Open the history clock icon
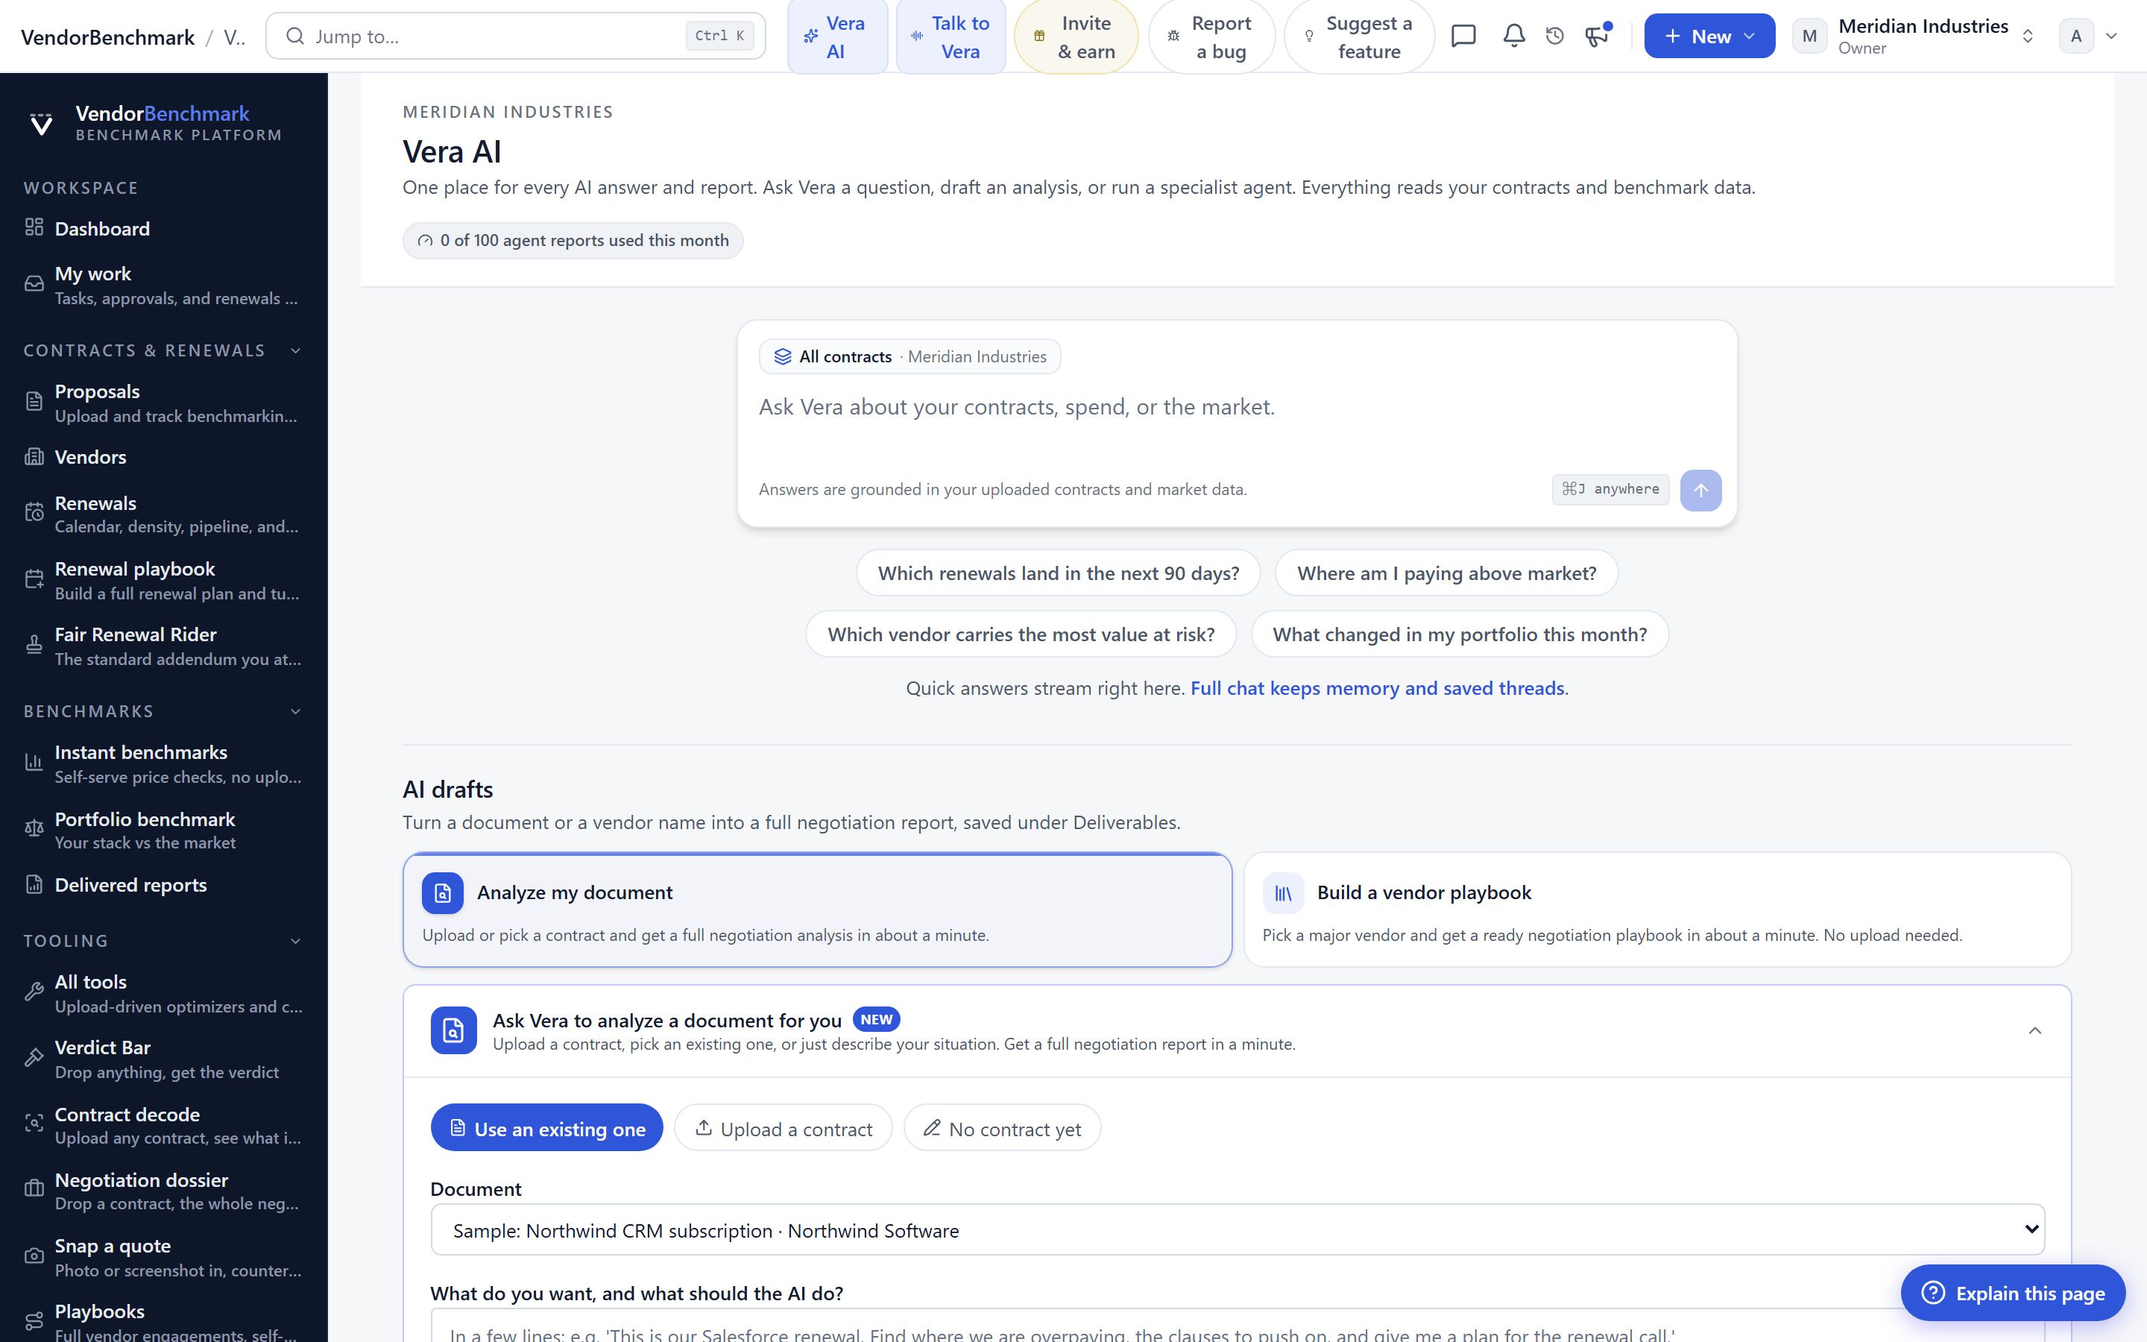This screenshot has width=2147, height=1342. click(x=1554, y=37)
